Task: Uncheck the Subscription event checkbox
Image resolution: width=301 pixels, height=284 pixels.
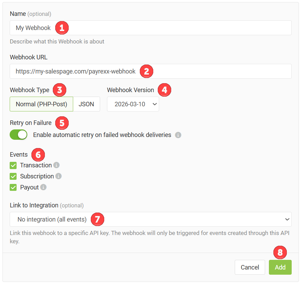Action: (x=13, y=176)
